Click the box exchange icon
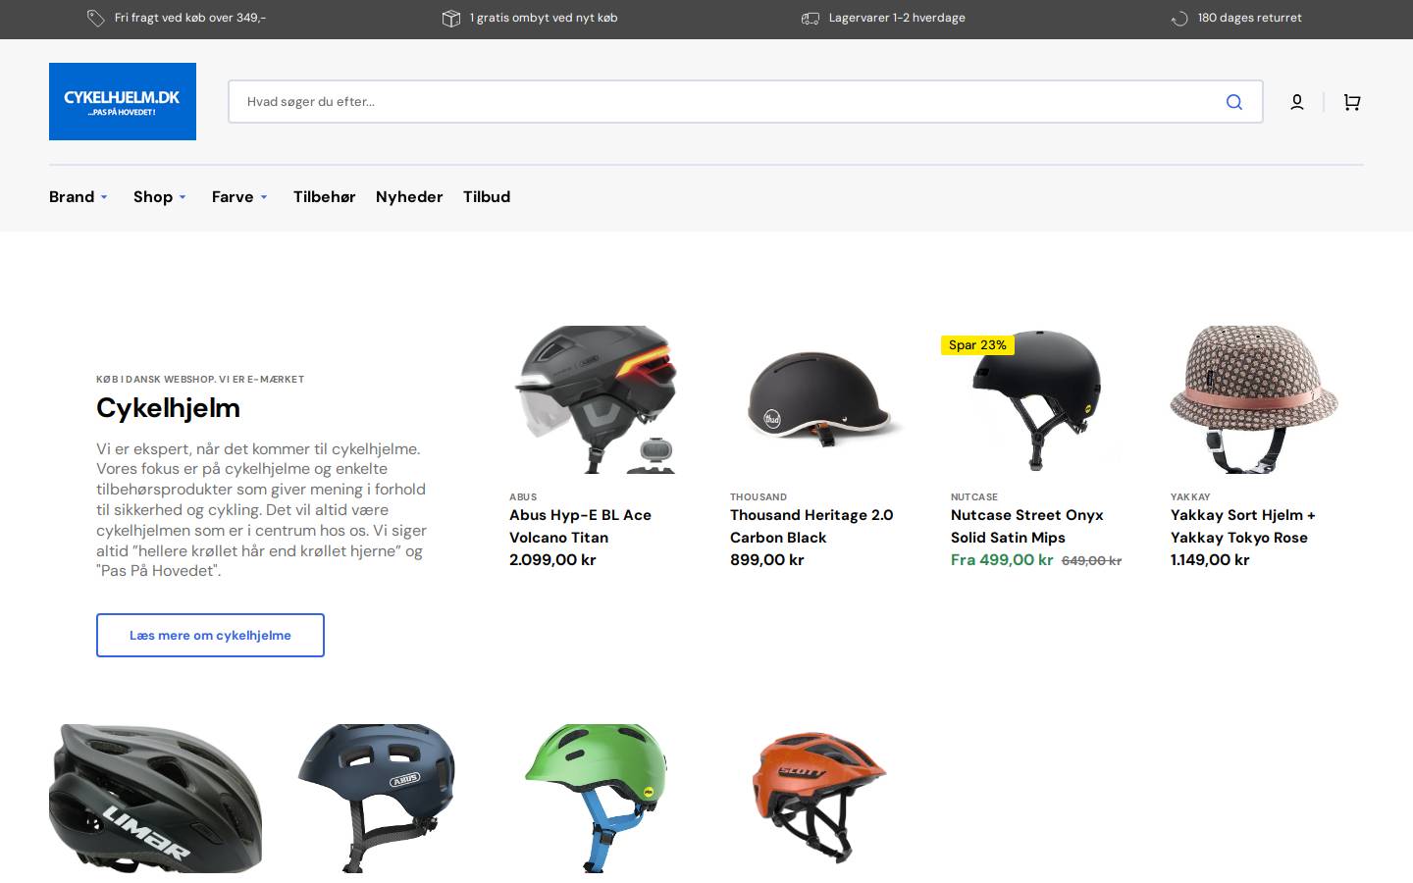The height and width of the screenshot is (883, 1413). tap(451, 19)
